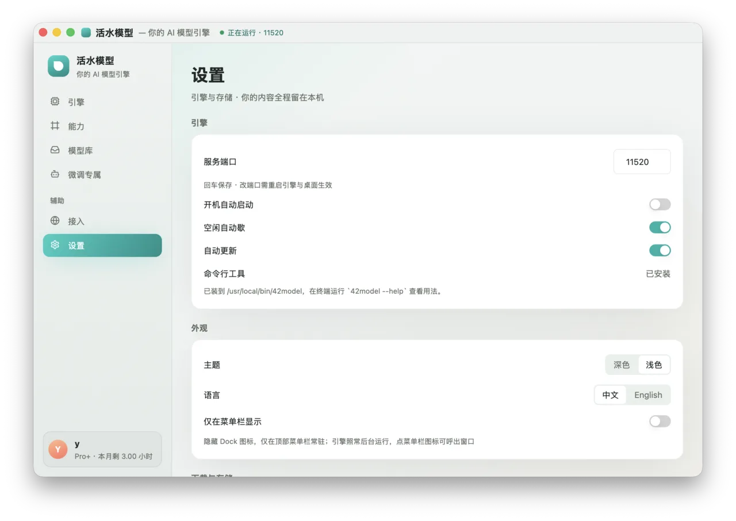Screen dimensions: 736x521
Task: Click the 隐藏 Dock 图标 description text
Action: point(339,442)
